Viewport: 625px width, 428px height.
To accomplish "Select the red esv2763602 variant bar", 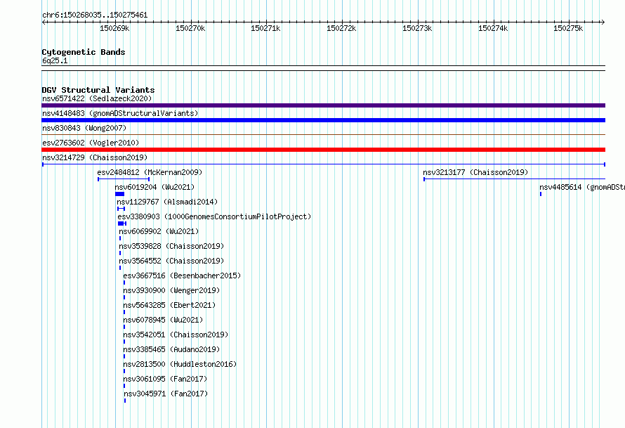I will pos(323,150).
